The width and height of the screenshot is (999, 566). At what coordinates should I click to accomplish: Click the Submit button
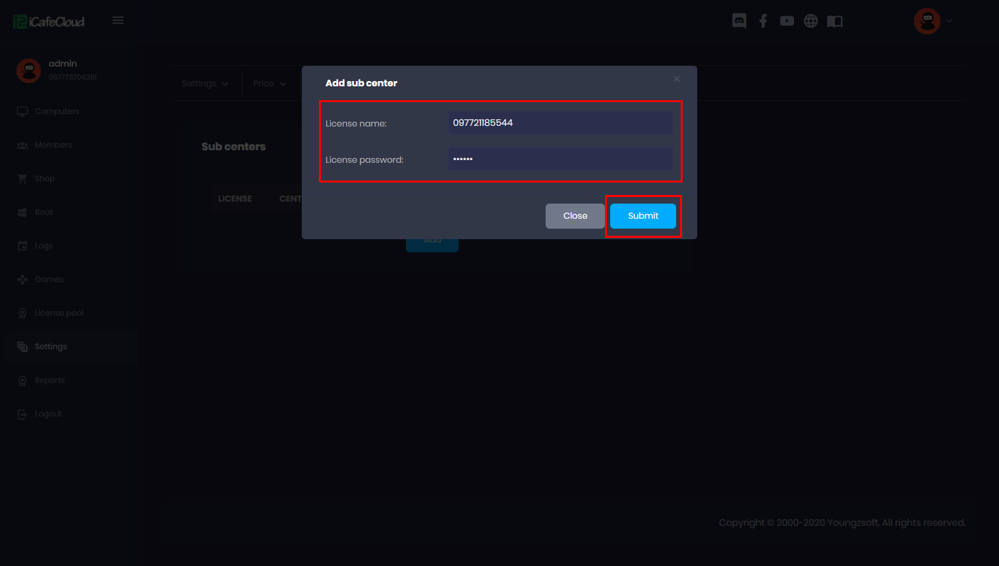click(643, 216)
